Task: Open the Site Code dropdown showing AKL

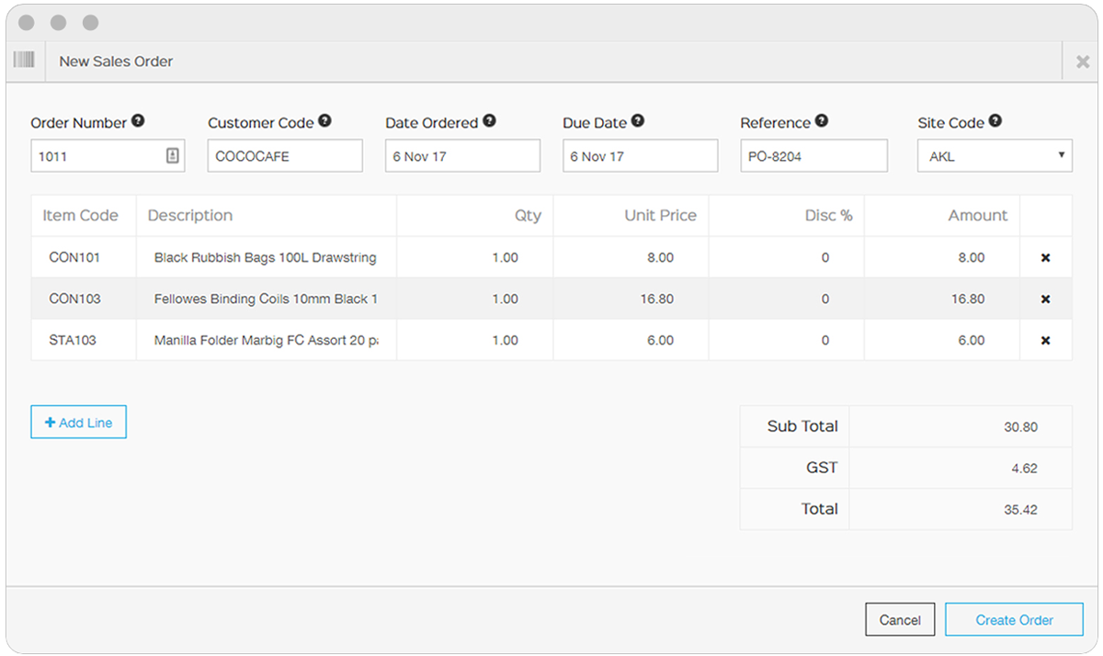Action: click(995, 156)
